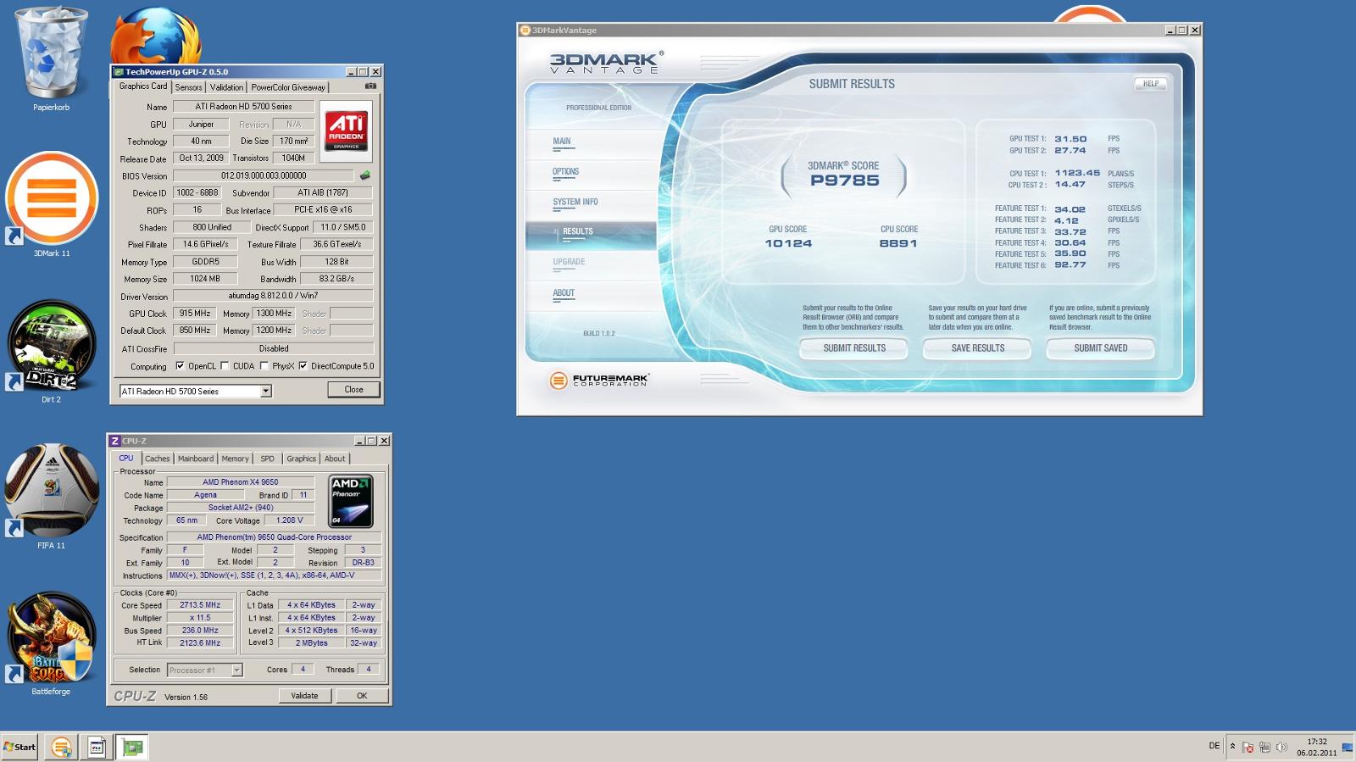
Task: Show hidden tray icons arrow
Action: point(1232,747)
